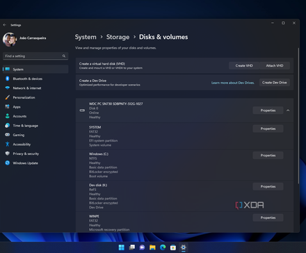Click Attach VHD button
306x253 pixels.
tap(275, 65)
